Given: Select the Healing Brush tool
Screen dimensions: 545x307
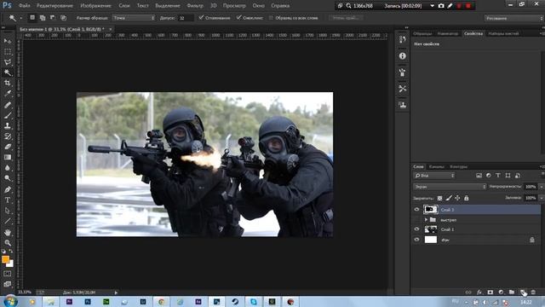Looking at the screenshot, I should coord(8,105).
